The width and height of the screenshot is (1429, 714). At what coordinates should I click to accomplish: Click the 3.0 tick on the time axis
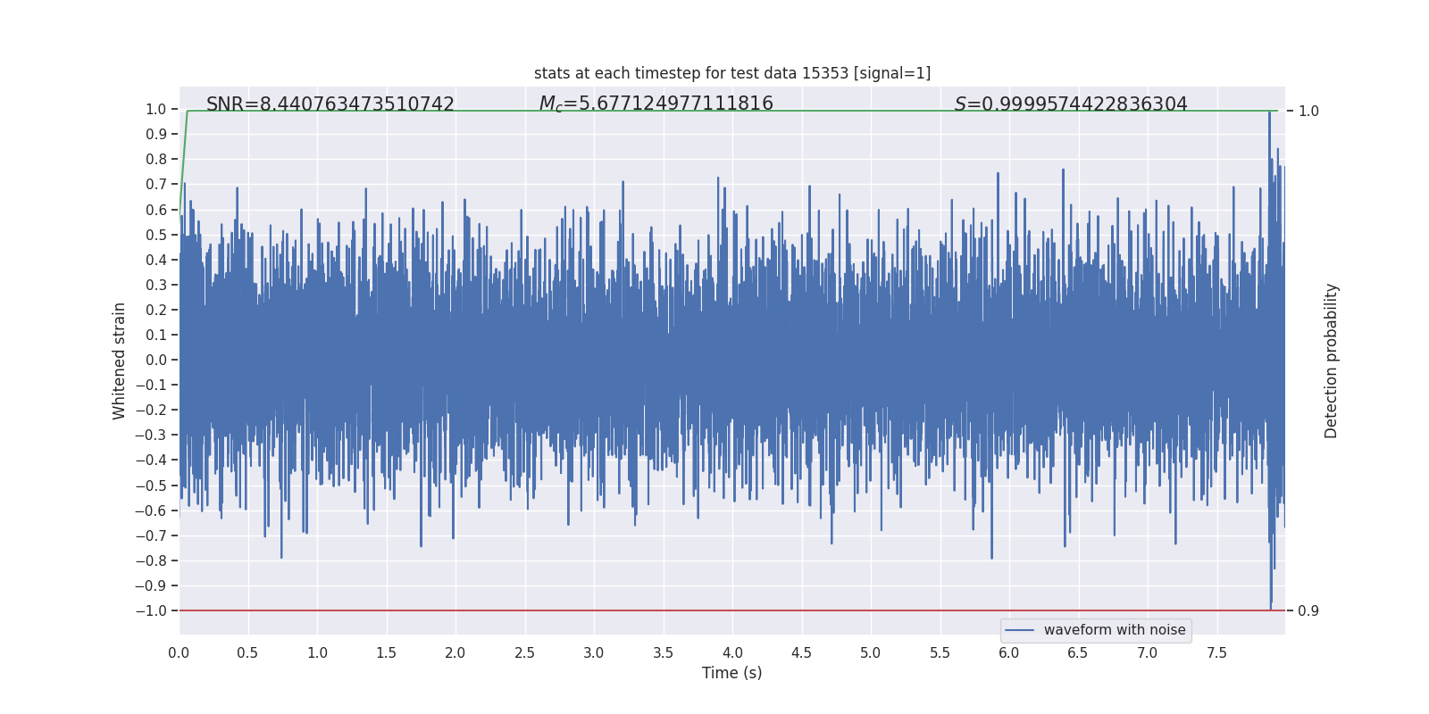pyautogui.click(x=594, y=652)
